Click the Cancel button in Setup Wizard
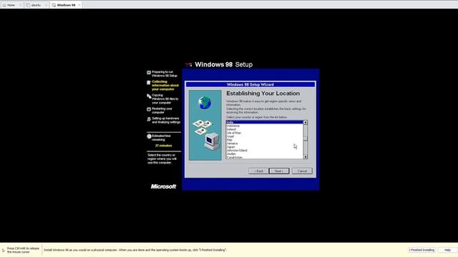Viewport: 458px width, 257px height. click(302, 171)
